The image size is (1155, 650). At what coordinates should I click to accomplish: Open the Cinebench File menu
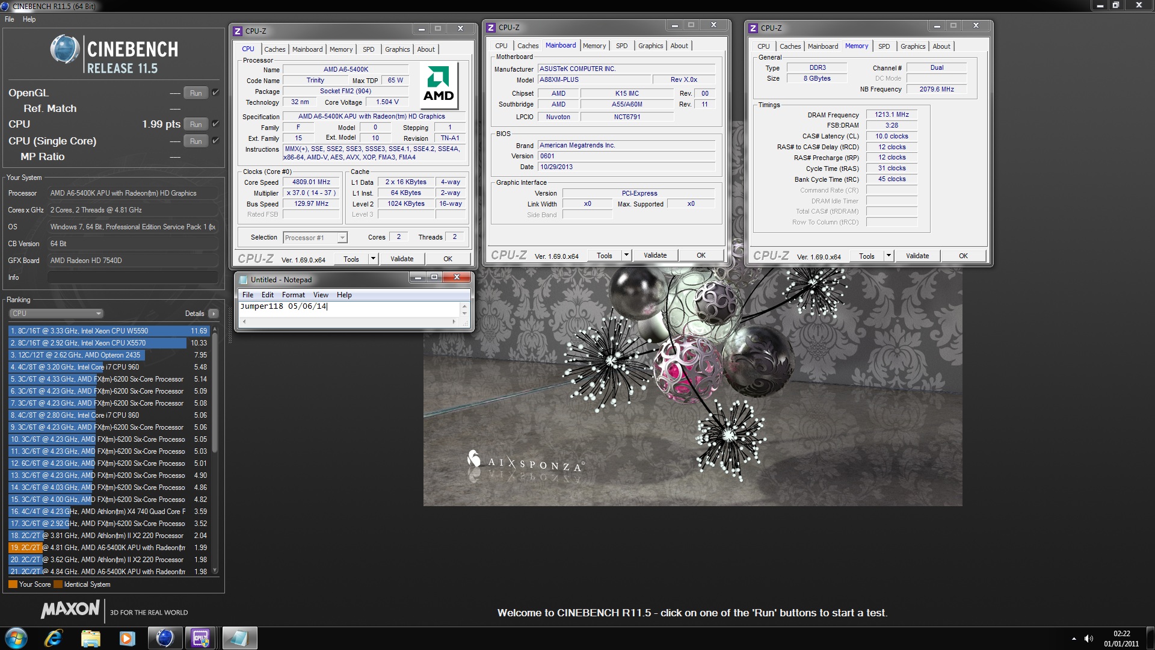pyautogui.click(x=10, y=19)
